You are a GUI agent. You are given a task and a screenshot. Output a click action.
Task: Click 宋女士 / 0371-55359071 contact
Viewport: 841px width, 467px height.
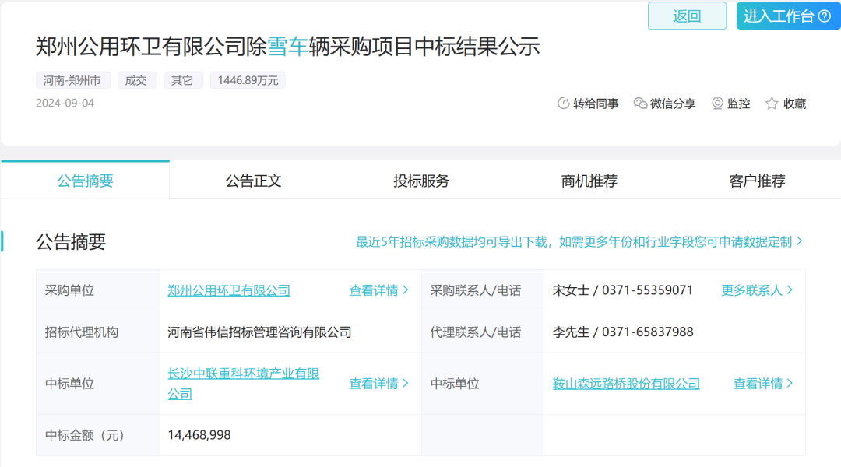click(x=623, y=290)
